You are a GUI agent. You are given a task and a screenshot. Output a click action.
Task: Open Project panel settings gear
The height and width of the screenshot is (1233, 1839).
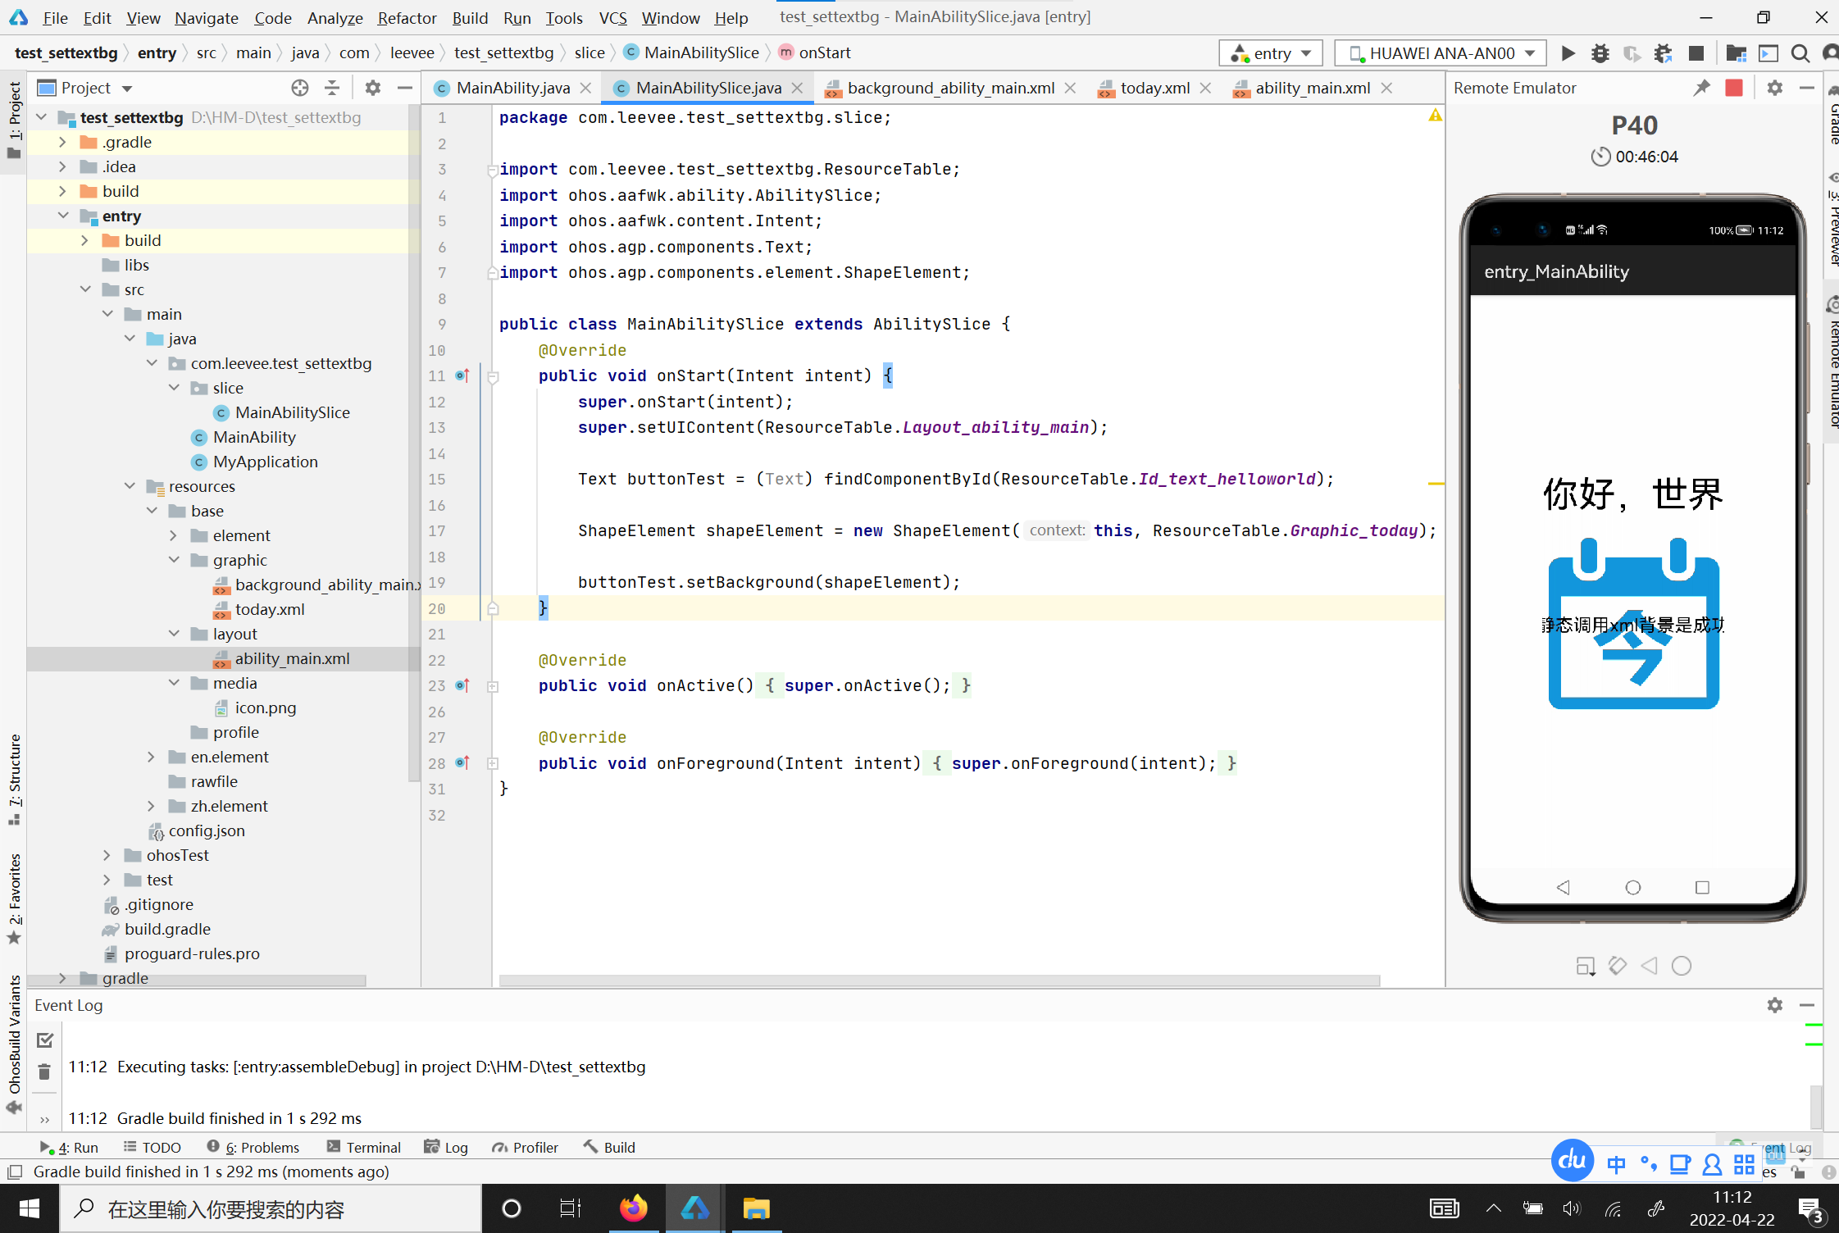(373, 88)
